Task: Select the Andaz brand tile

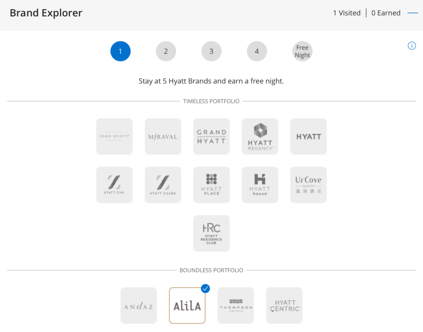Action: tap(139, 305)
